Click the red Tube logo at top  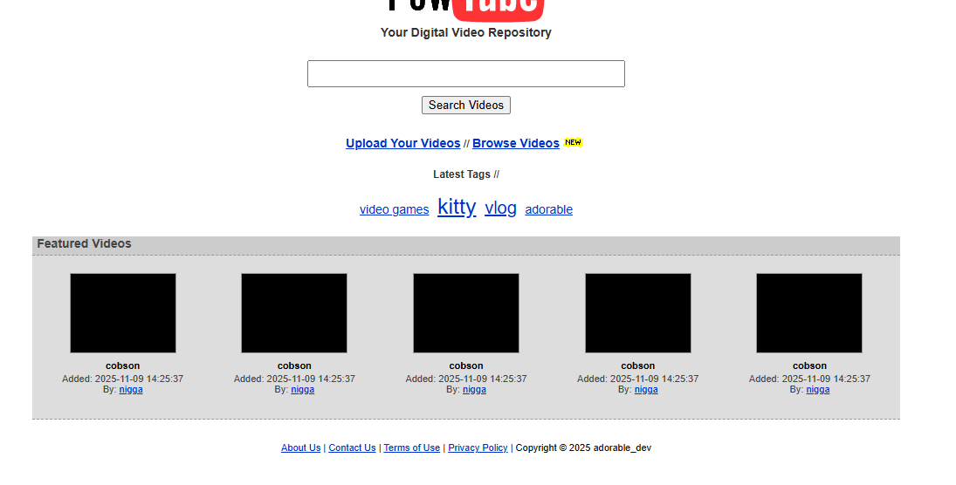(x=499, y=9)
